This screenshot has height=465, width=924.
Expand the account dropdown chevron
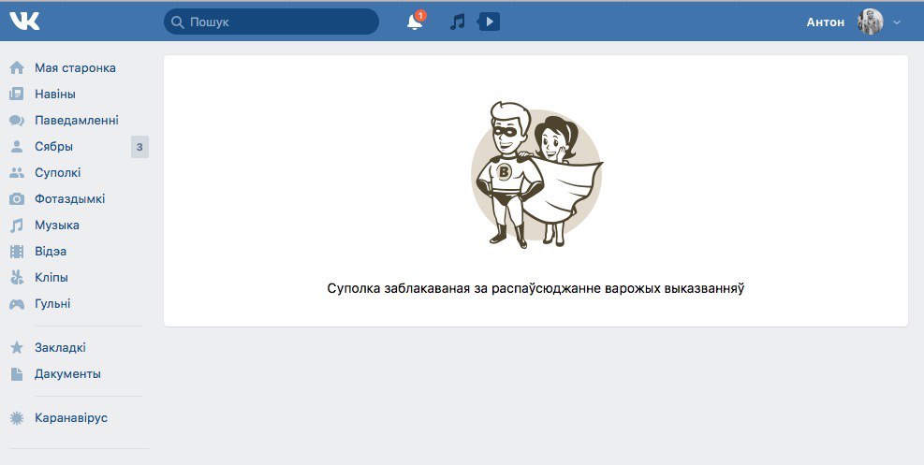coord(897,22)
